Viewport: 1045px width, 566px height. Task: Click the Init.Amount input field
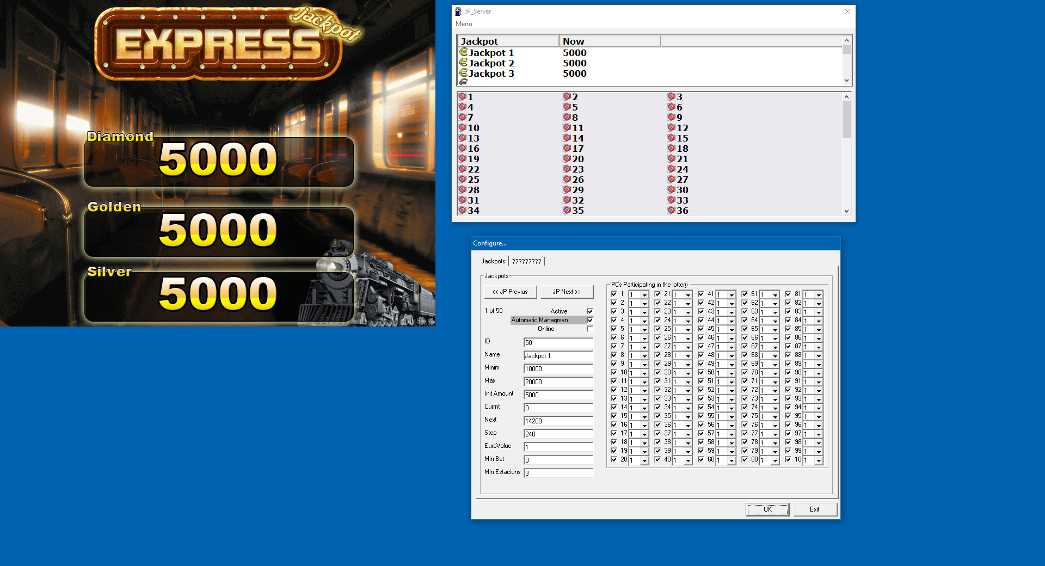tap(558, 395)
